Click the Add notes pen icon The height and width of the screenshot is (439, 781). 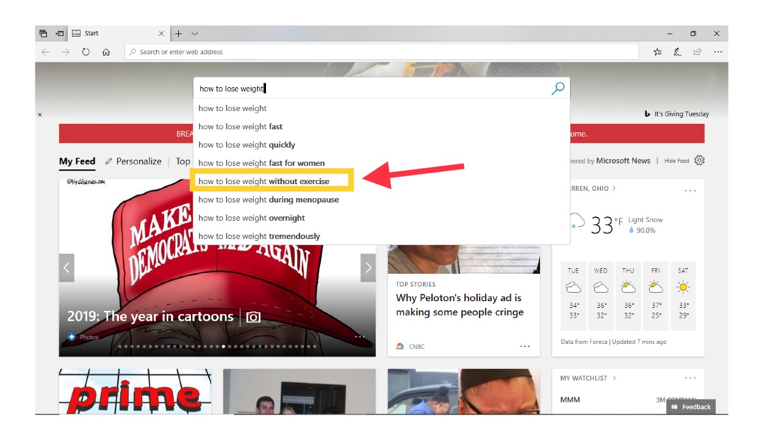(x=677, y=52)
